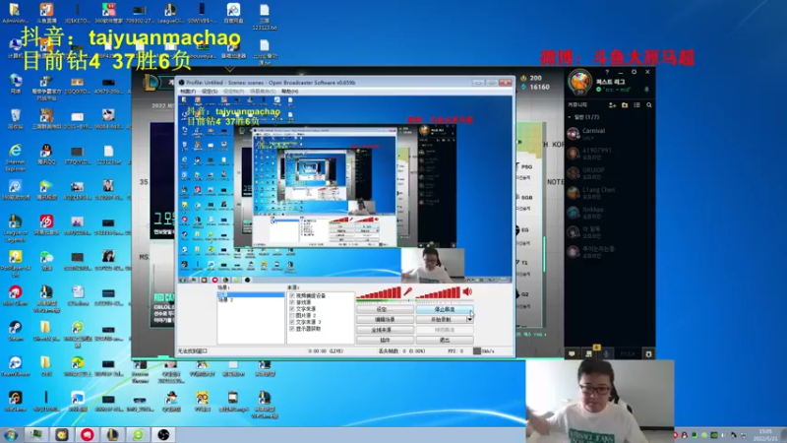Select the Steam desktop shortcut
Image resolution: width=787 pixels, height=443 pixels.
(15, 332)
